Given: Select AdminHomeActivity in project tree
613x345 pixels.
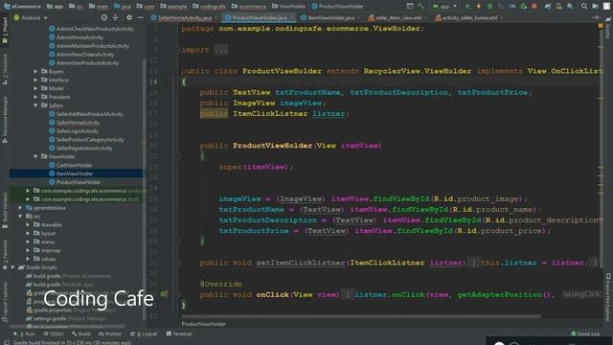Looking at the screenshot, I should (x=79, y=37).
